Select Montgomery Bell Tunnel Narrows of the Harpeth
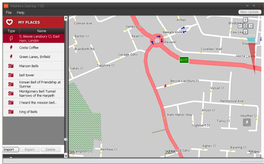 coord(34,93)
